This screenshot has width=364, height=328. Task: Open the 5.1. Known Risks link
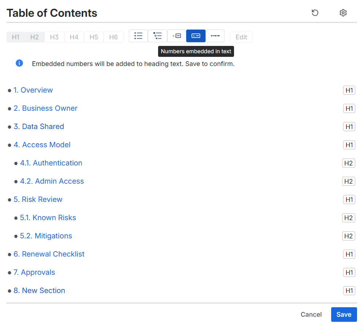pos(48,218)
